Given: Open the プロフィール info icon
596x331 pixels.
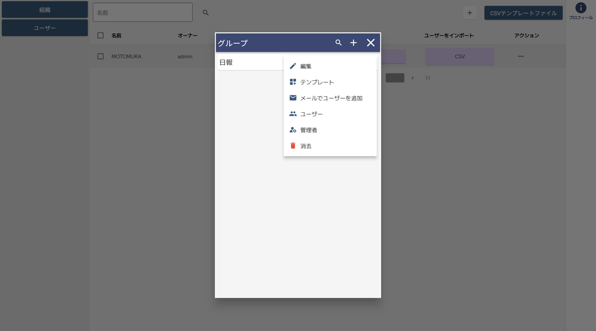Looking at the screenshot, I should pos(581,8).
